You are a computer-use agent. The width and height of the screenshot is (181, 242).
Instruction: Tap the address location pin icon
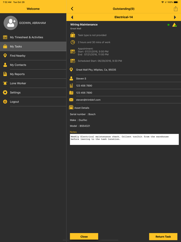coord(71,70)
